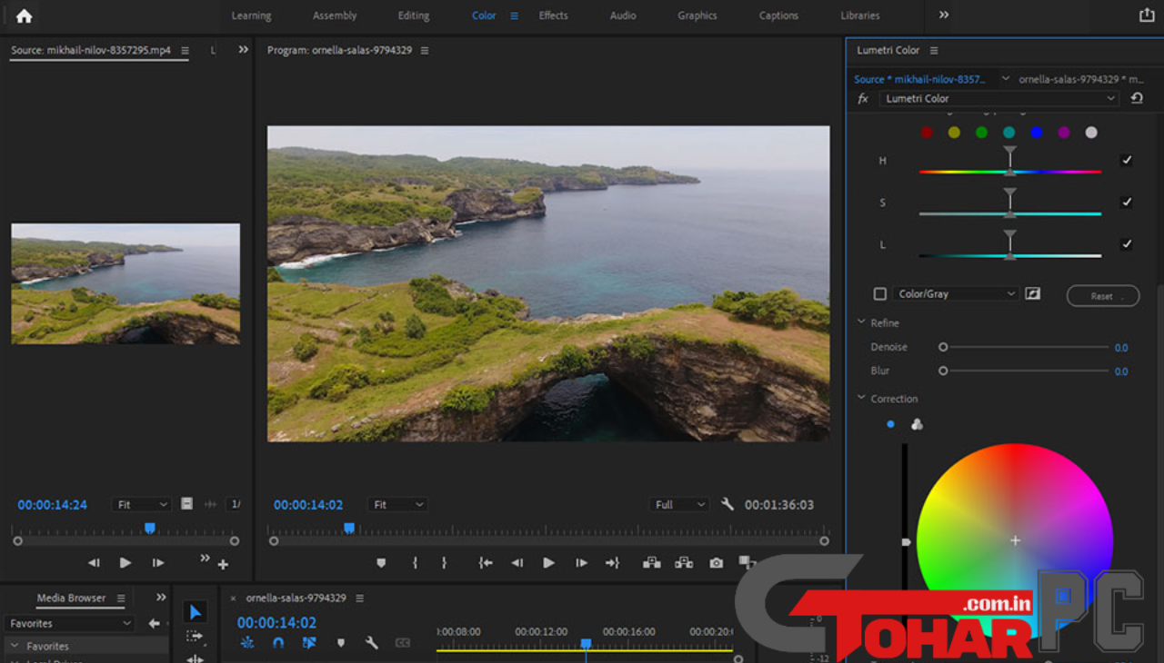Toggle insert sequences as nests
Screen dimensions: 1164x663
coord(247,642)
